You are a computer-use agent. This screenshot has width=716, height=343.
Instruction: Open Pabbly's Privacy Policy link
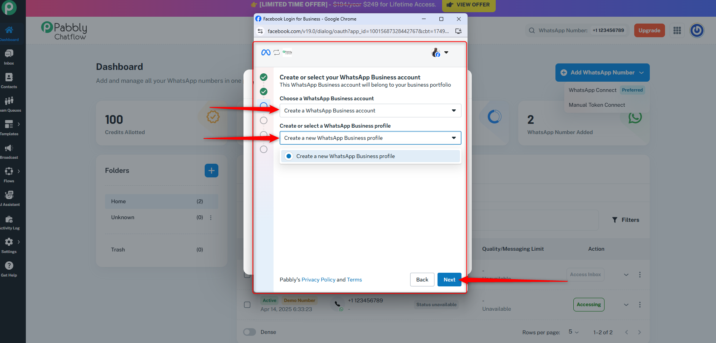(318, 280)
